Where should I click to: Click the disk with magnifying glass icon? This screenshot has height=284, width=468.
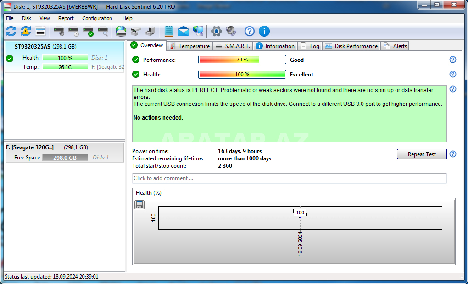(103, 31)
